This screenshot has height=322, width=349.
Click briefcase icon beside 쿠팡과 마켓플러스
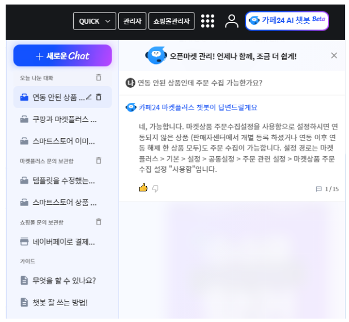(24, 119)
